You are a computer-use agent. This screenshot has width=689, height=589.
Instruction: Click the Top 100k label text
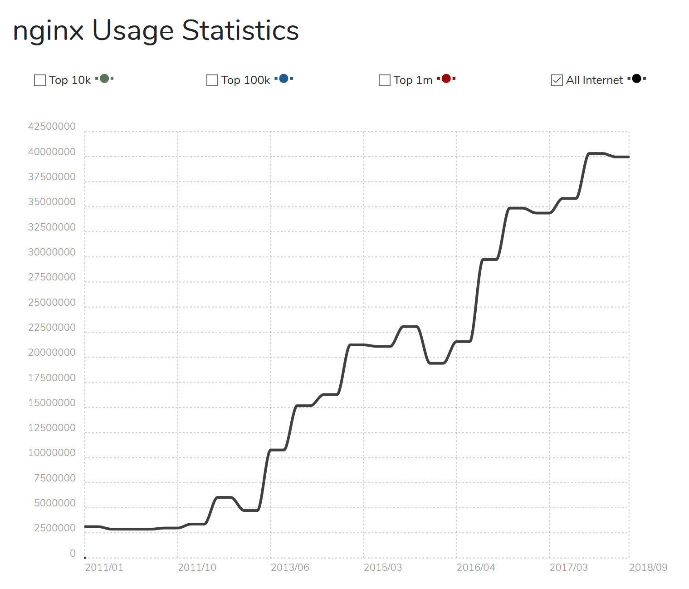point(245,80)
